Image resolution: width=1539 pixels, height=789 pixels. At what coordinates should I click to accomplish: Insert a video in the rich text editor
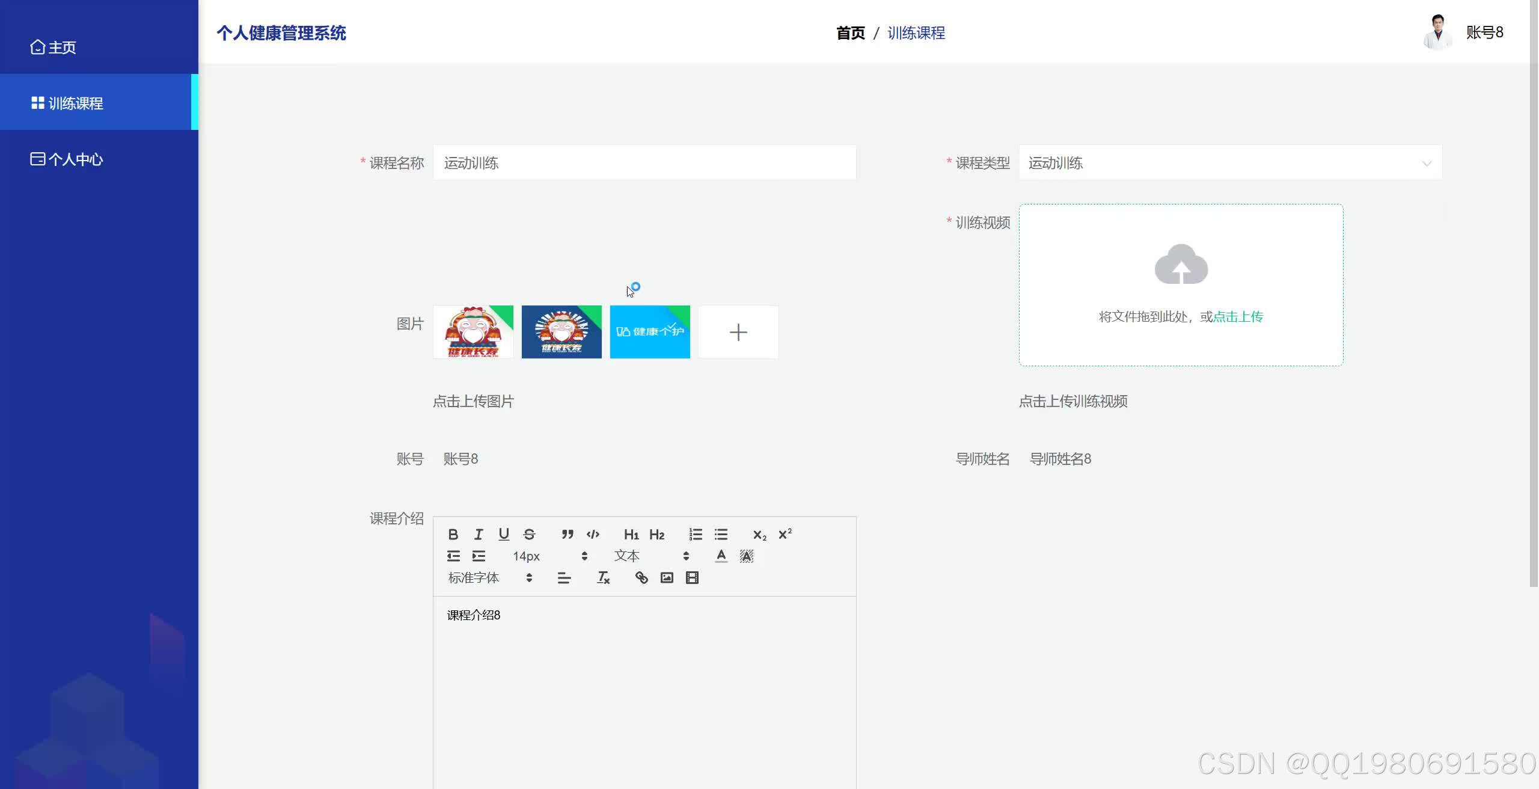click(693, 578)
